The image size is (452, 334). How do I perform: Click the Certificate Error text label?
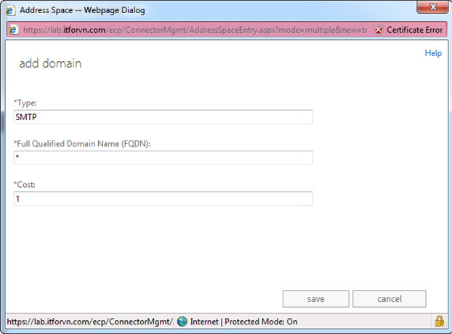tap(413, 31)
